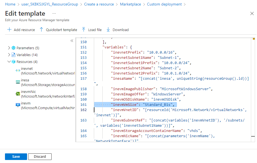Open the more options ellipsis menu

coord(54,13)
